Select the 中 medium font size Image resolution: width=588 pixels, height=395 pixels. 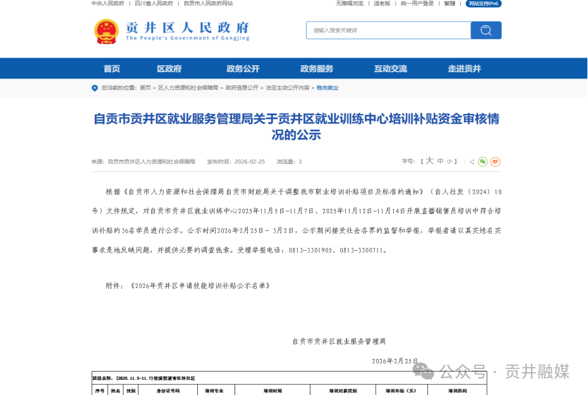click(440, 161)
